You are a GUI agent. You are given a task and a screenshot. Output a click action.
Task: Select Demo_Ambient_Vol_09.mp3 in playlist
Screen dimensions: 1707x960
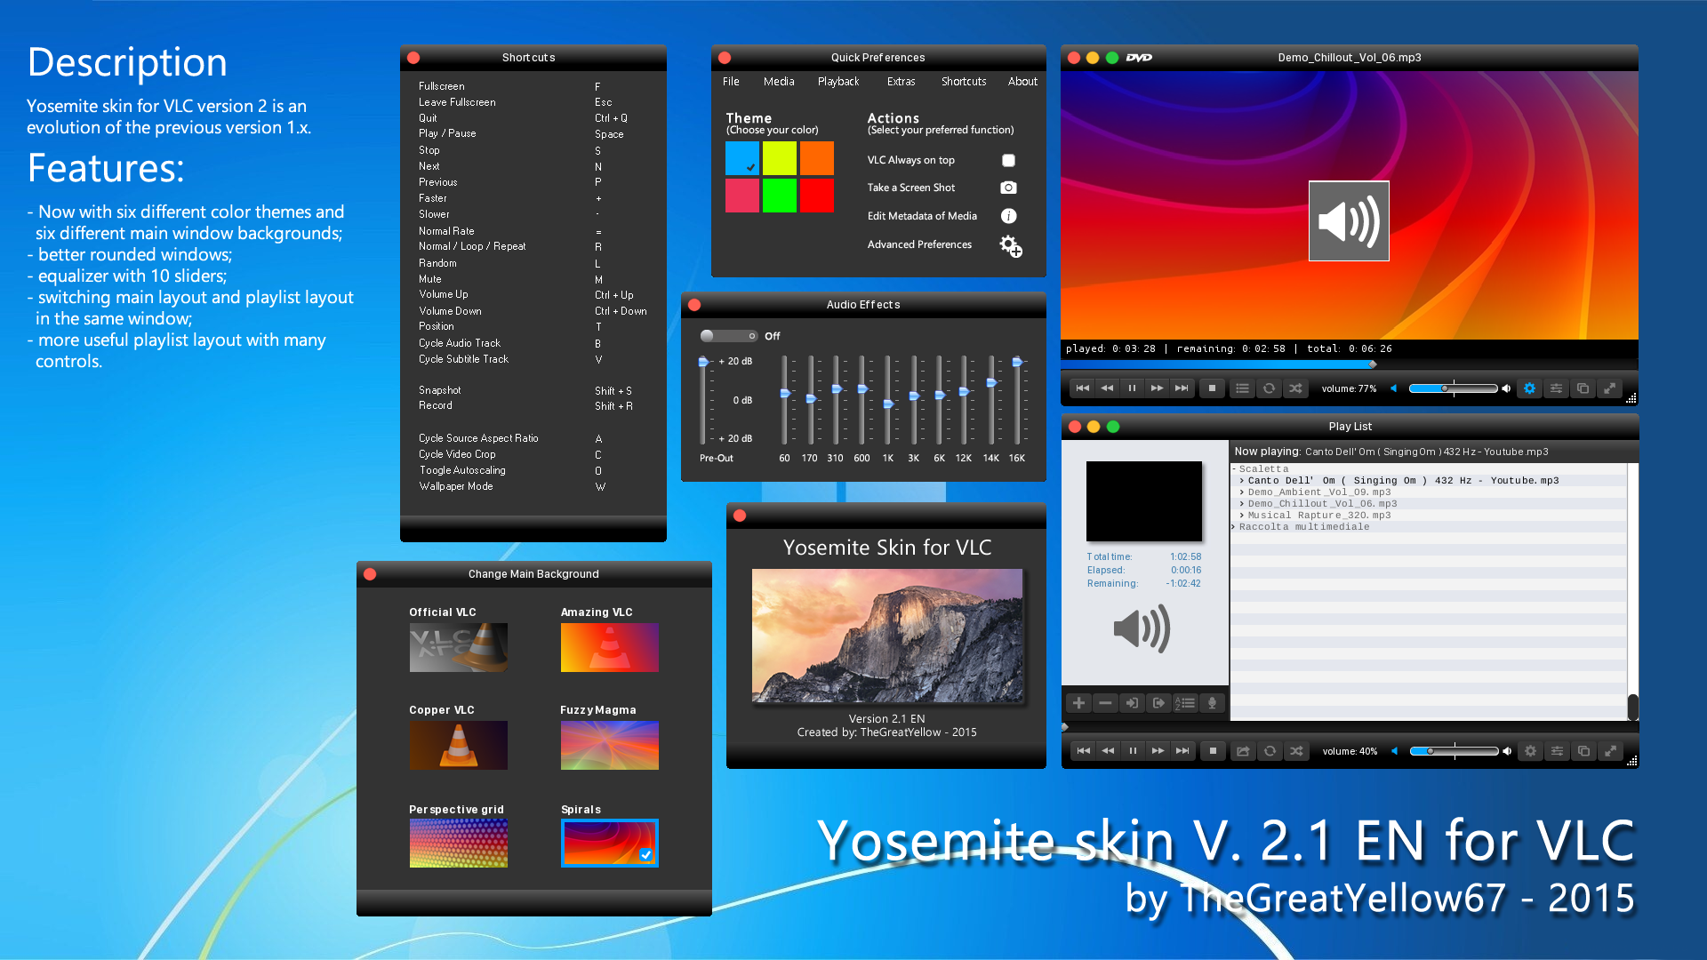pyautogui.click(x=1319, y=492)
